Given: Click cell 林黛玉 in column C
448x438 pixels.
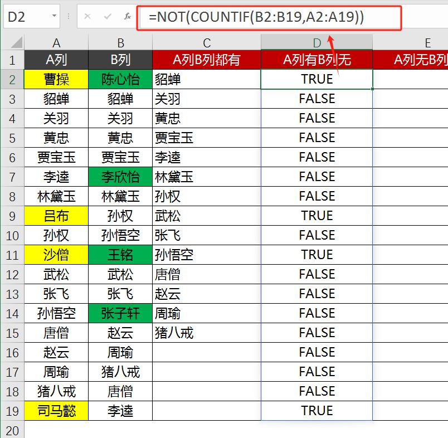Looking at the screenshot, I should 207,177.
